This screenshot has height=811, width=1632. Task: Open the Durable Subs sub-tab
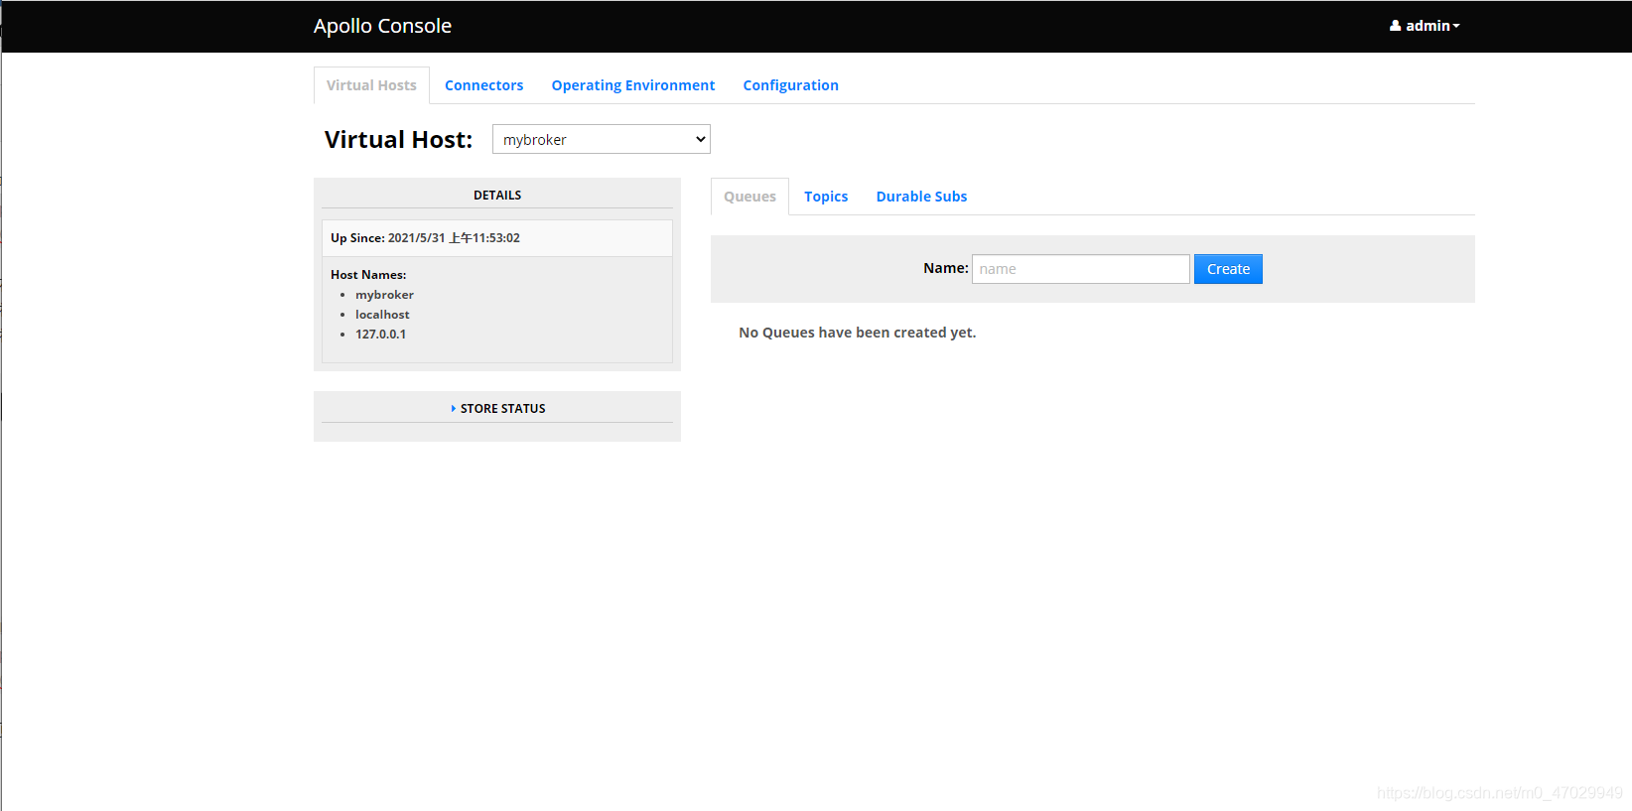pyautogui.click(x=921, y=197)
